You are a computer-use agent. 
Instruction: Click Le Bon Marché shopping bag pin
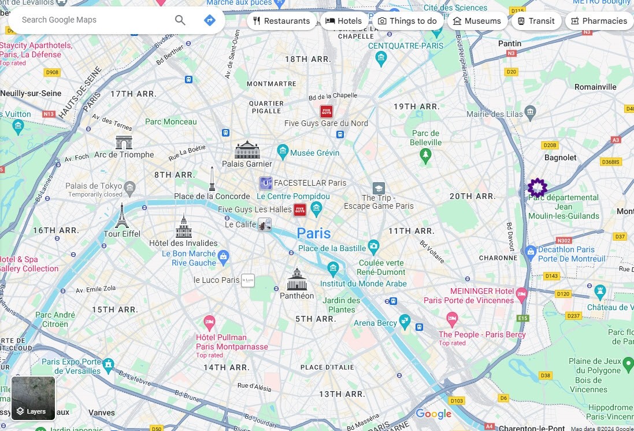tap(223, 257)
